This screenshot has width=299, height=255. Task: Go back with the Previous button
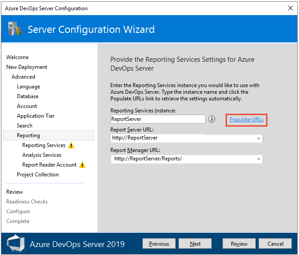(x=159, y=243)
